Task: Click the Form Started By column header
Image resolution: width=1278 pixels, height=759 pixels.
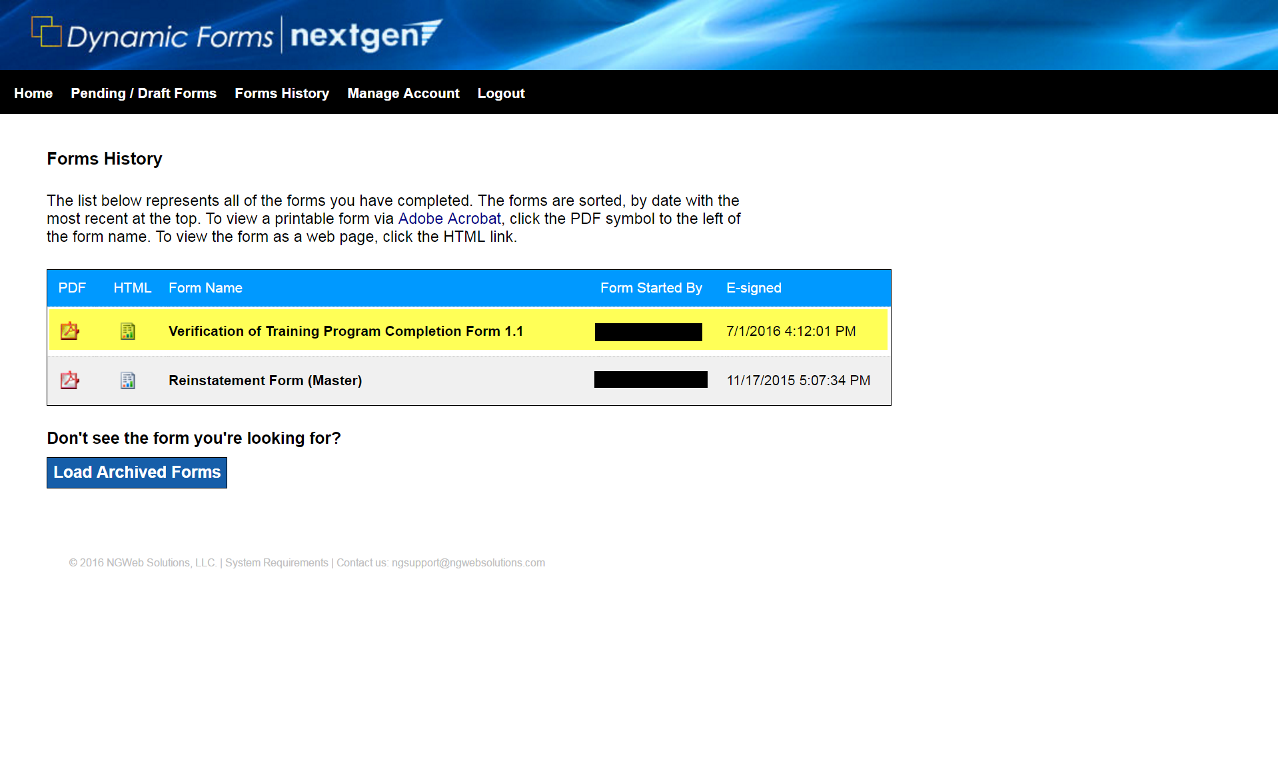Action: (x=651, y=288)
